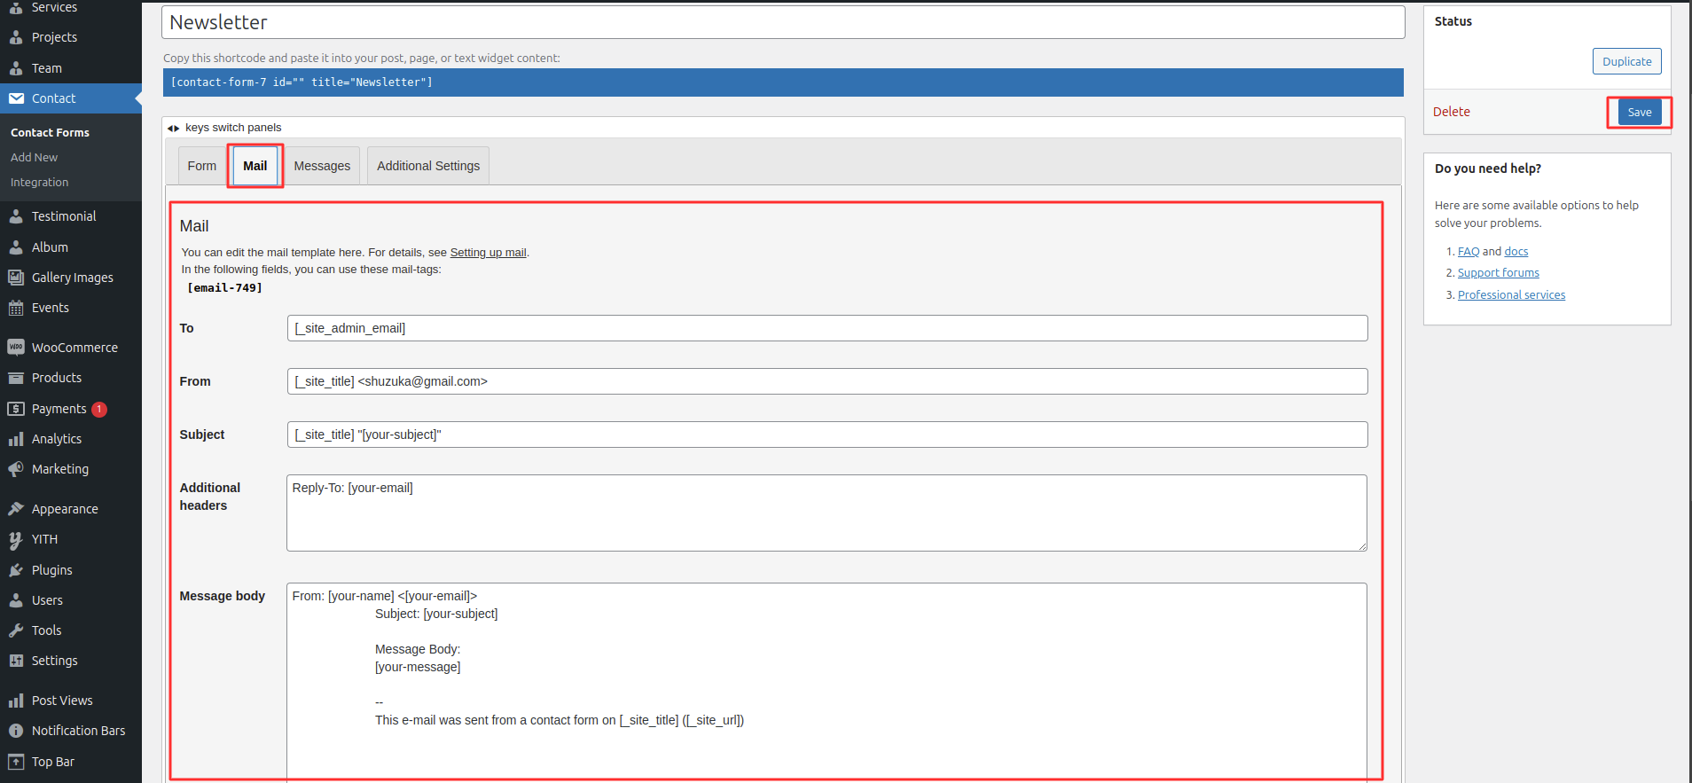Select the Mail tab
1692x783 pixels.
coord(255,166)
